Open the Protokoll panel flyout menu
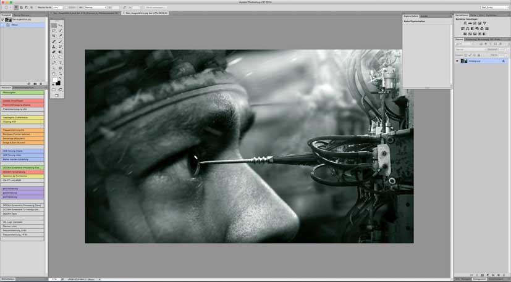This screenshot has width=511, height=282. (x=46, y=15)
